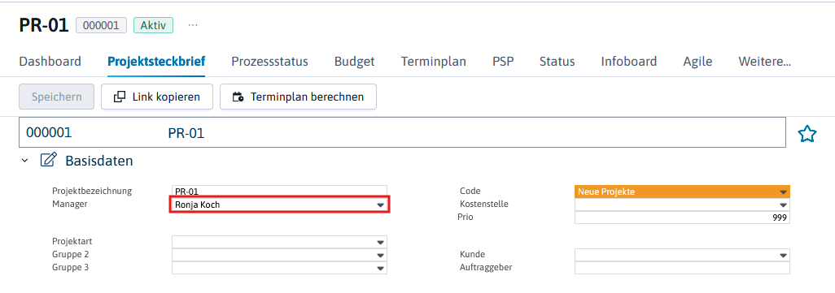Screen dimensions: 835x293
Task: Click the Auftraggeber input field
Action: [682, 268]
